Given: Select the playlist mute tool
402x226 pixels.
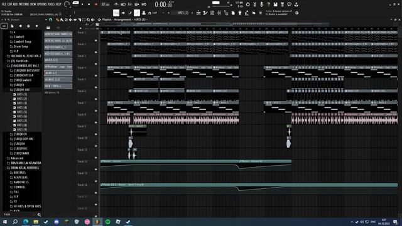Looking at the screenshot, I should pyautogui.click(x=70, y=19).
